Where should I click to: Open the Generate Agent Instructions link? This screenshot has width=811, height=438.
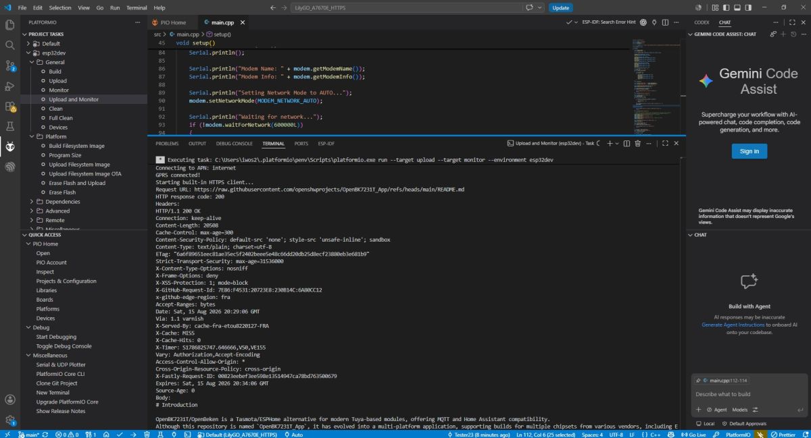(733, 325)
